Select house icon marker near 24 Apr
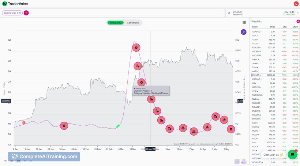 pyautogui.click(x=207, y=127)
